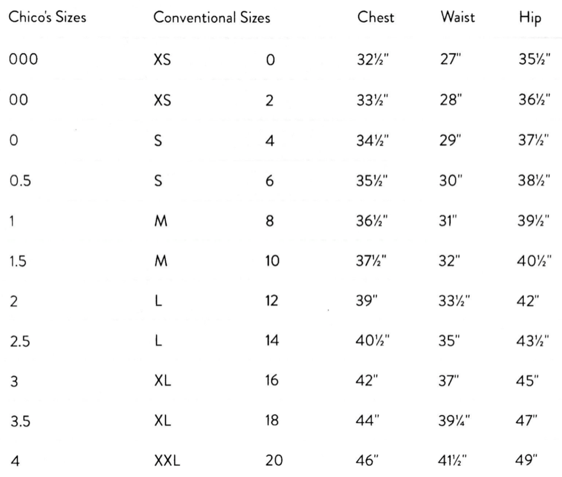Select the 49" hip measurement
The image size is (562, 477).
[x=526, y=460]
